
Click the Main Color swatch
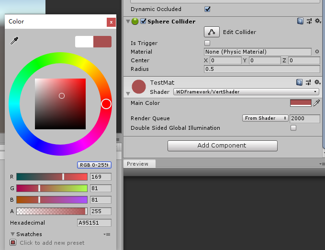point(301,103)
